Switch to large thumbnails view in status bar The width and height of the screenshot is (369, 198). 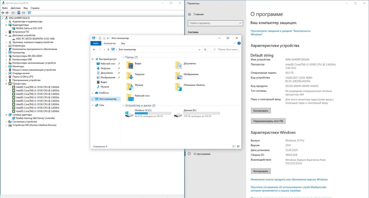[238, 146]
